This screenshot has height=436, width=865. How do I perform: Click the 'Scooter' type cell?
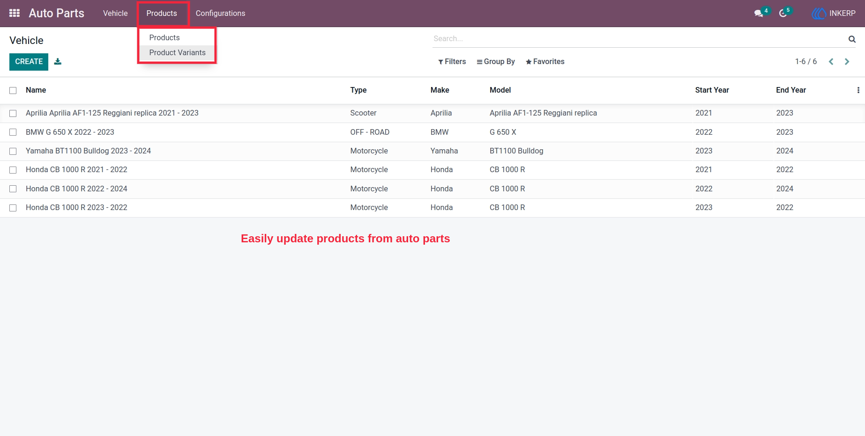[363, 113]
